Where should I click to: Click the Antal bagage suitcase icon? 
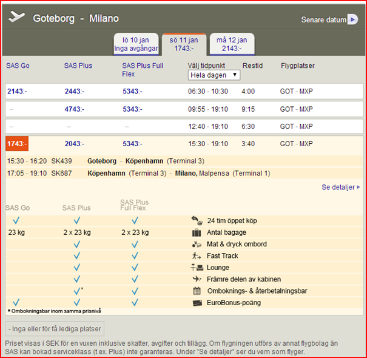coord(196,232)
